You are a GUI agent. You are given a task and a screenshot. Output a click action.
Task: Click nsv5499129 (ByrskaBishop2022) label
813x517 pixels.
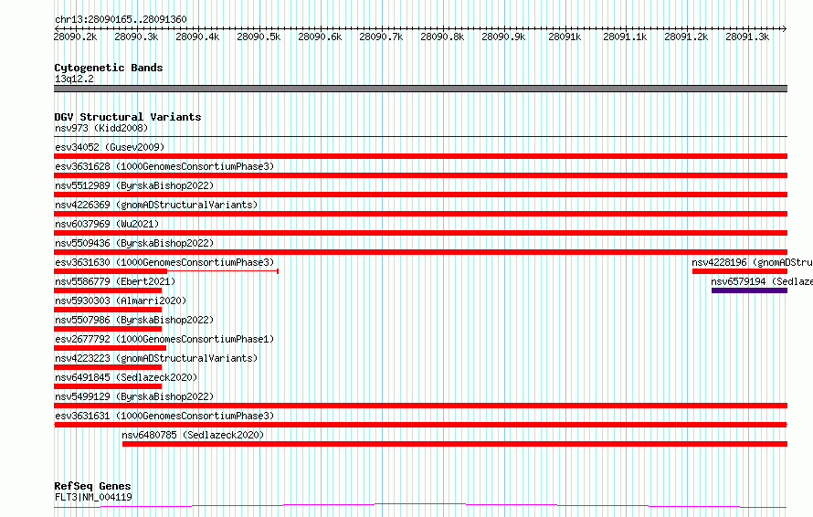[134, 396]
